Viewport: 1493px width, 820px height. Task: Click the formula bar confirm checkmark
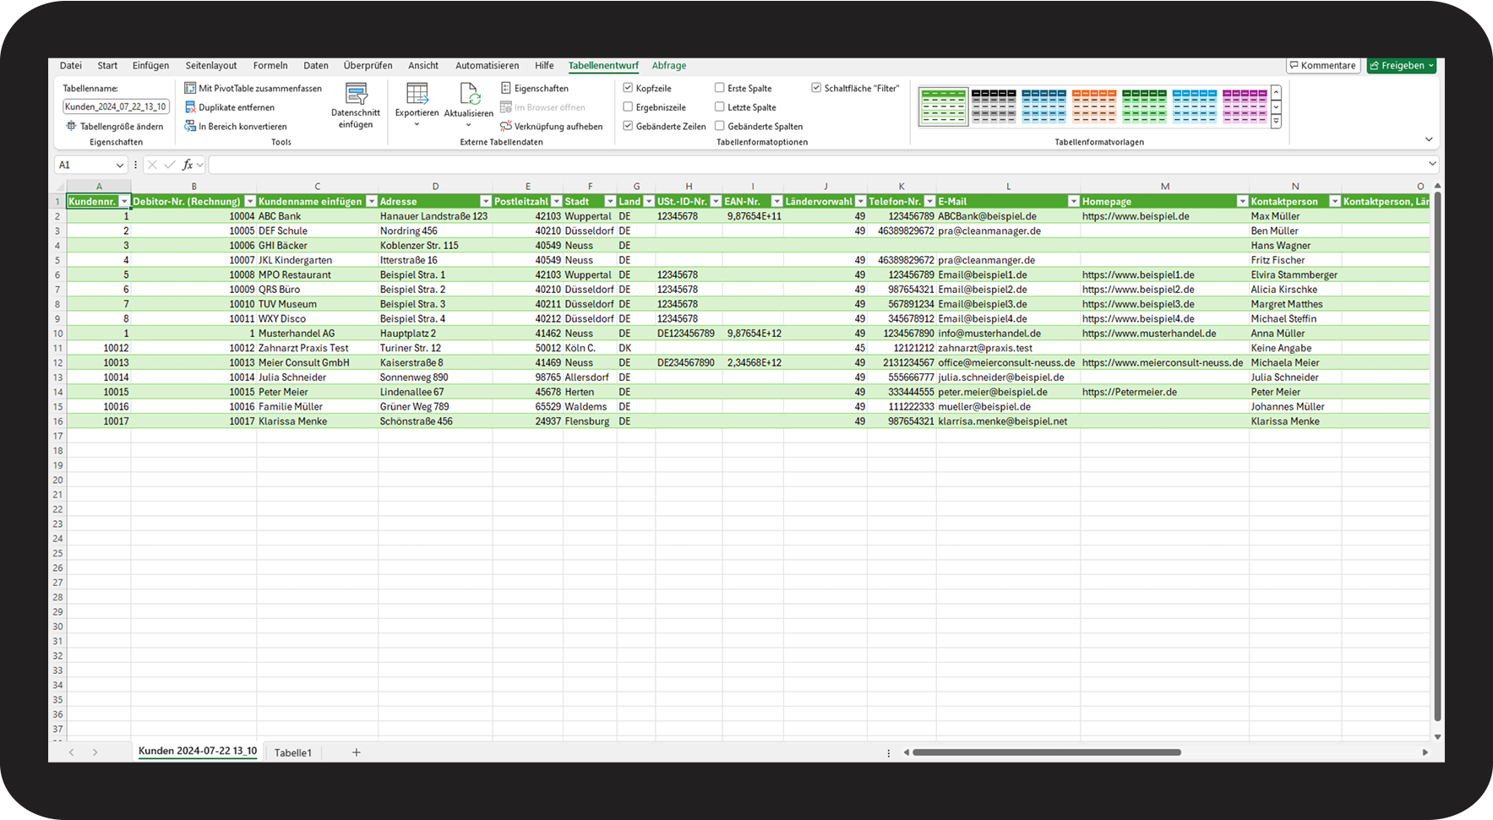coord(170,165)
